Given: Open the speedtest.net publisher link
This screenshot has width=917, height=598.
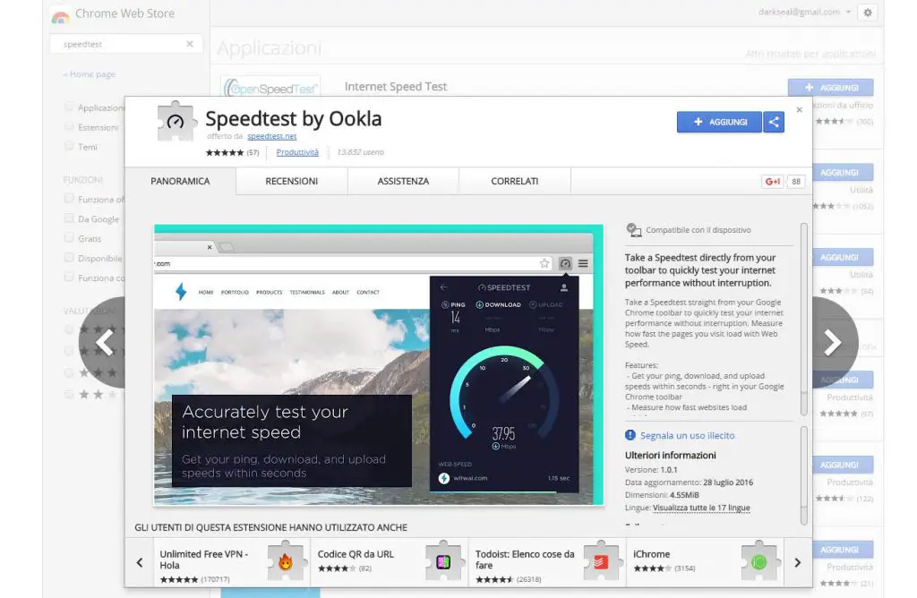Looking at the screenshot, I should coord(272,136).
